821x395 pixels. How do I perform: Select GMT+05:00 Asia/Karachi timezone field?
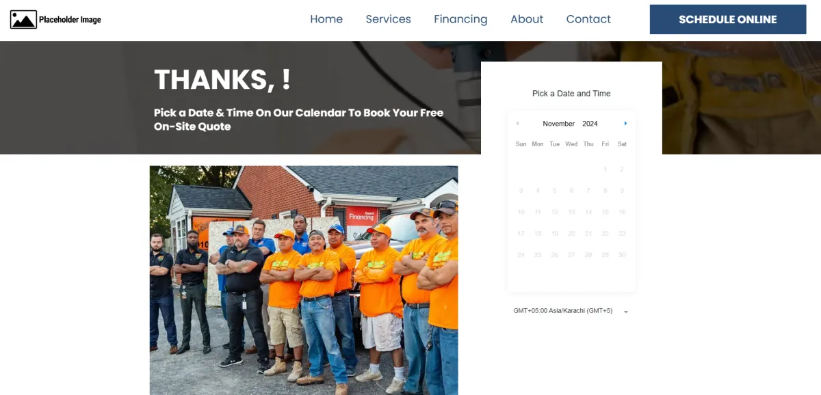[x=571, y=311]
